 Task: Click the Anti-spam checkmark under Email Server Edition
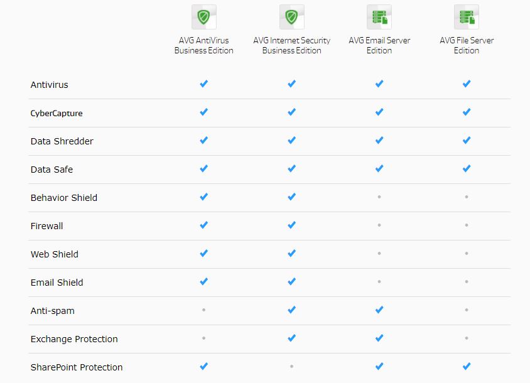(379, 310)
